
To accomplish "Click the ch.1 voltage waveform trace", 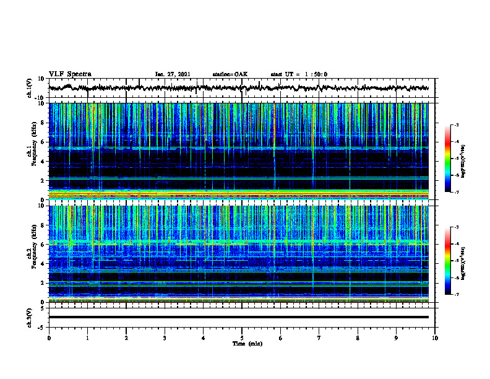I will [x=238, y=88].
